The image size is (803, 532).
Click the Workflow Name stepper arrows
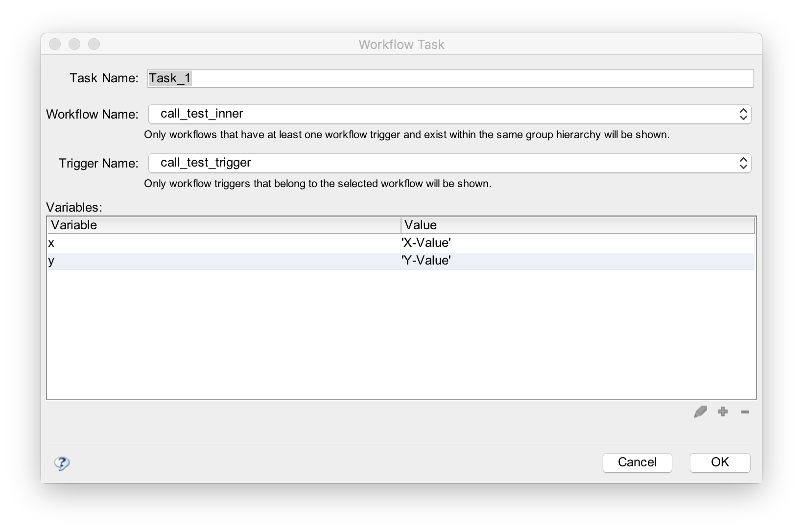(x=743, y=114)
